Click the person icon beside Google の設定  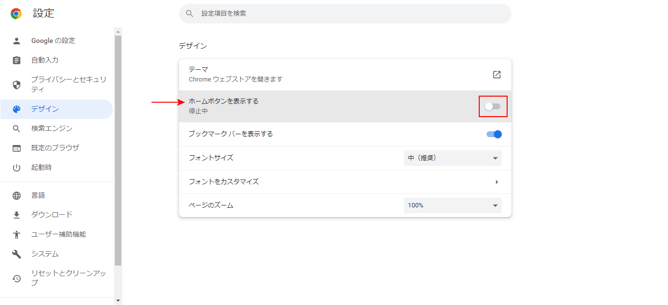[x=17, y=41]
